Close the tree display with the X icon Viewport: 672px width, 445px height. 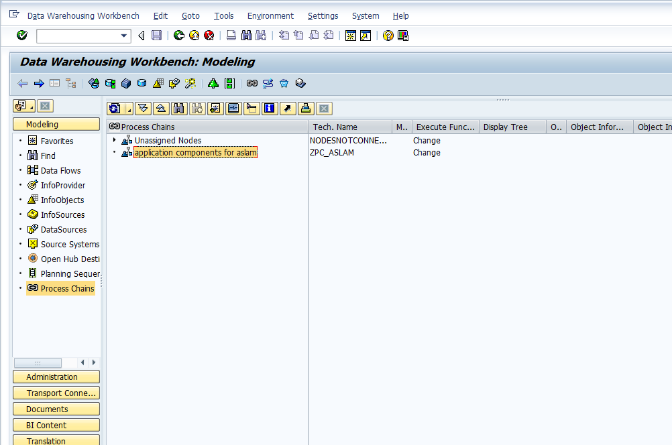click(323, 108)
